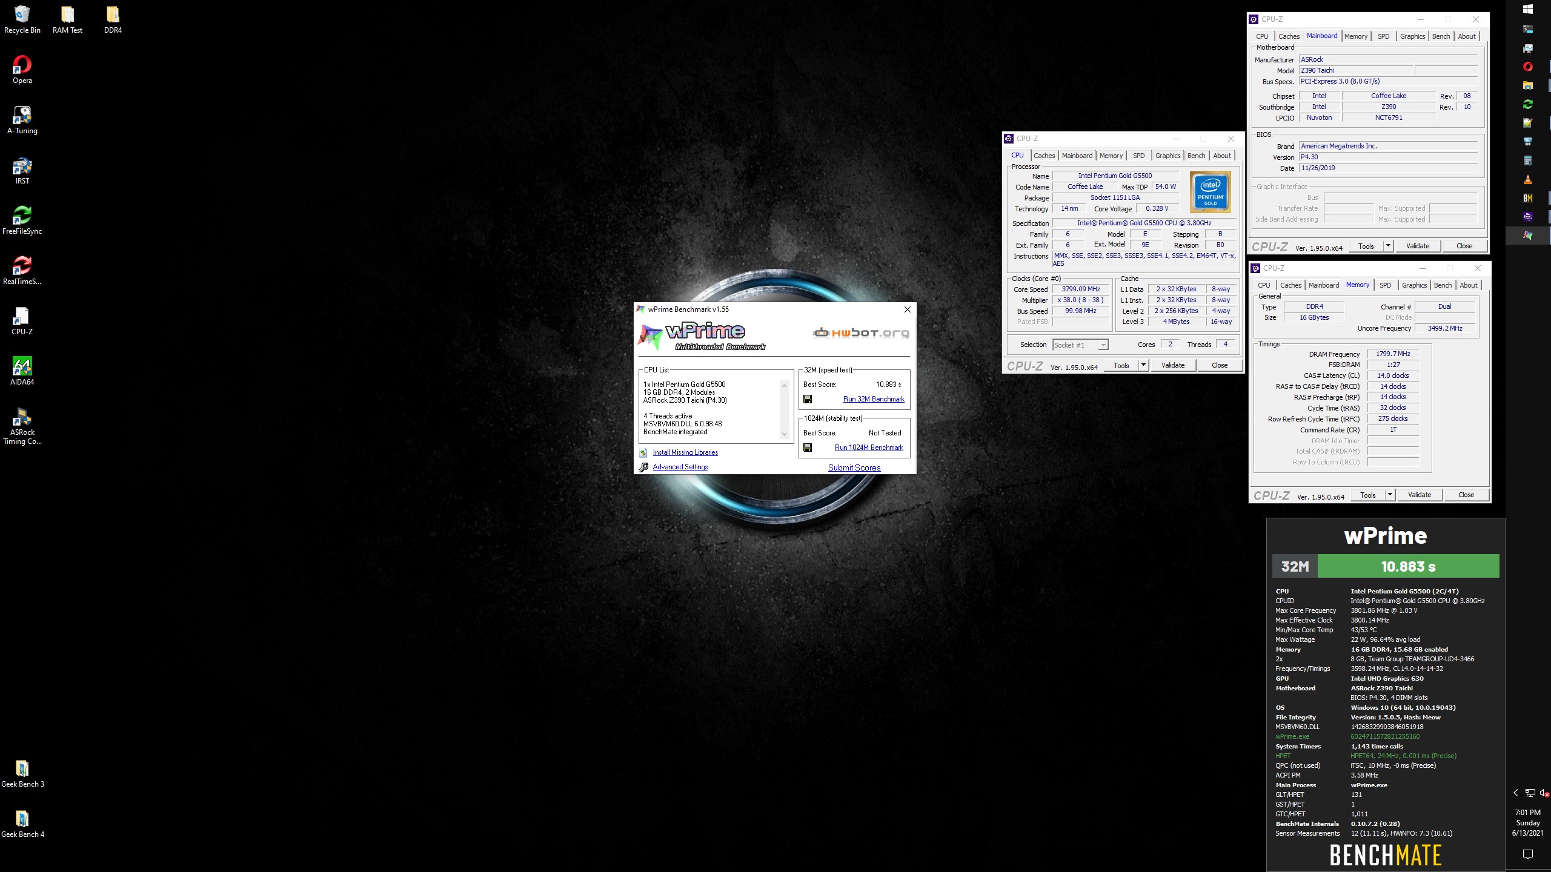Click the Core Speed value 3799.09 MHz
1551x872 pixels.
1081,289
